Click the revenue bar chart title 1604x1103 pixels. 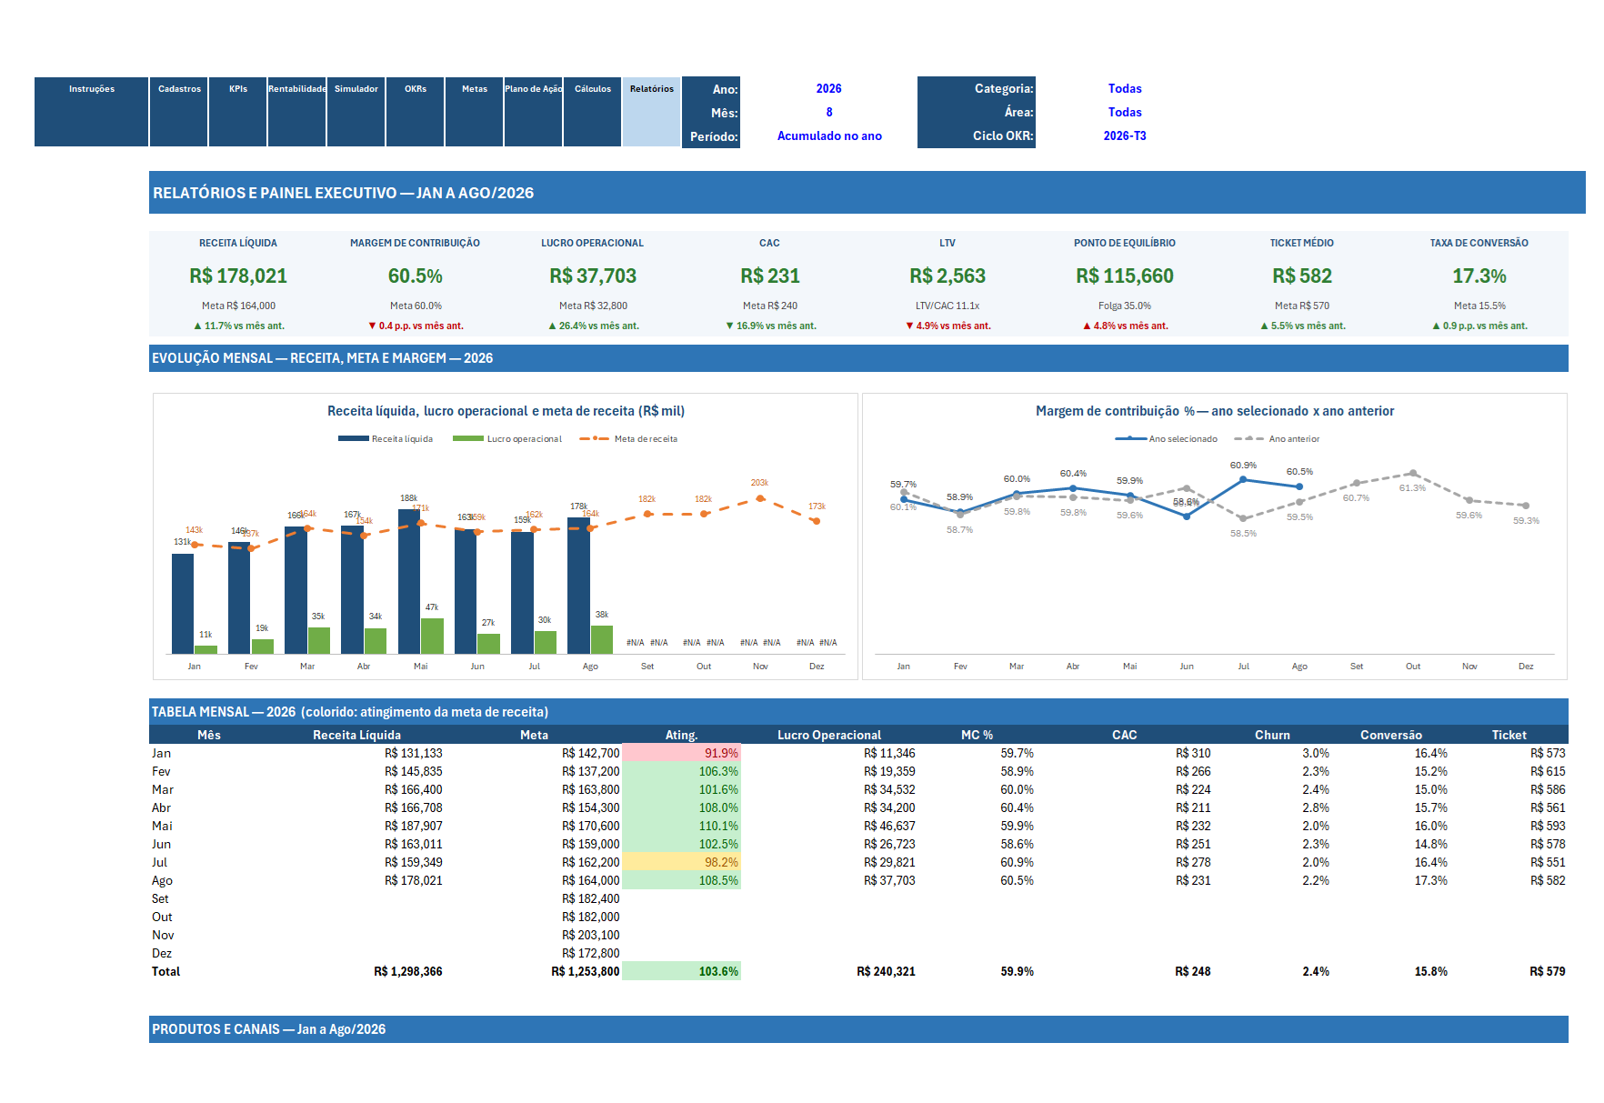(506, 411)
